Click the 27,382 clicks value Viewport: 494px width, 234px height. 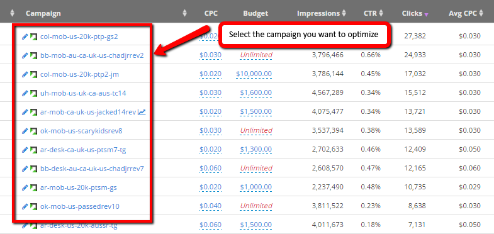415,36
